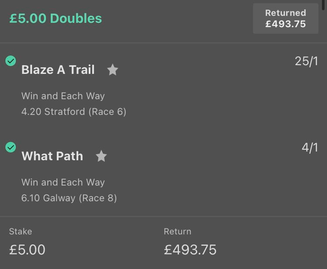Tap 4.20 Stratford (Race 6) text
The width and height of the screenshot is (327, 269).
point(74,111)
